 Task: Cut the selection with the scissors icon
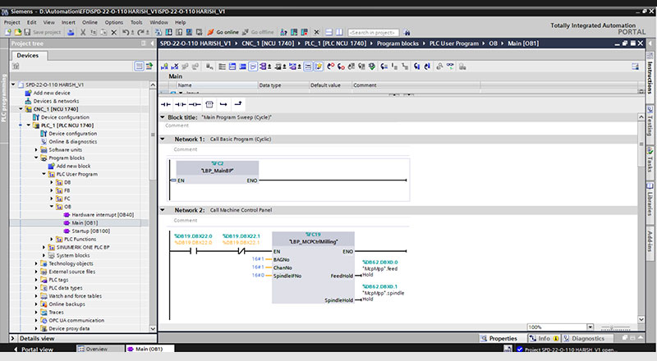[x=83, y=32]
